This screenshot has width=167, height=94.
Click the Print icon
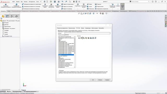tap(58, 2)
